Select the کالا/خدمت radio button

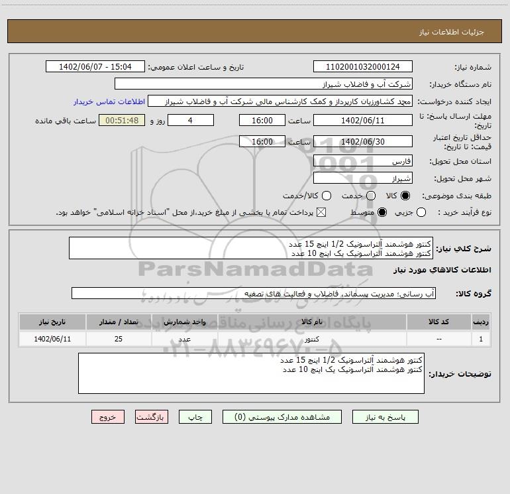327,196
